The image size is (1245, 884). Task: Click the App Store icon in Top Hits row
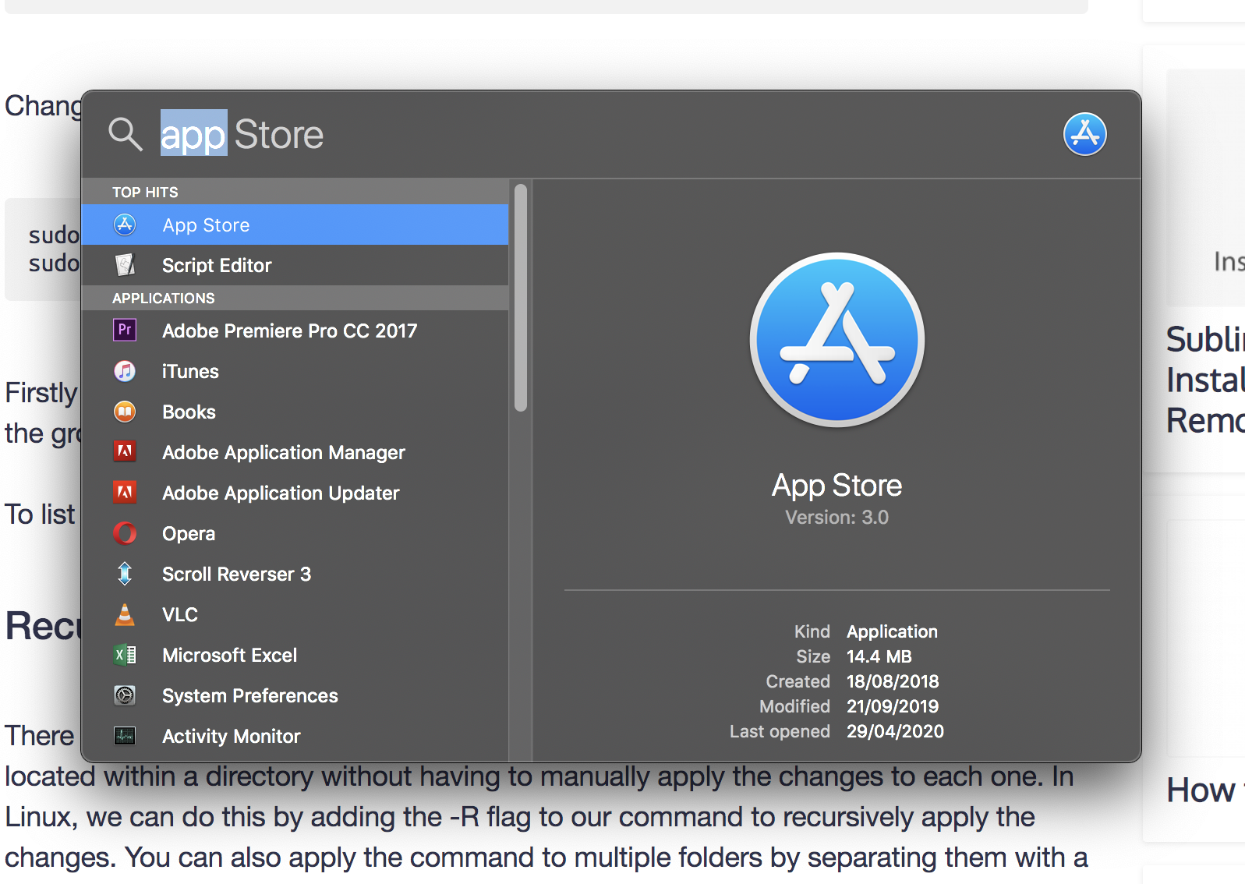tap(125, 225)
